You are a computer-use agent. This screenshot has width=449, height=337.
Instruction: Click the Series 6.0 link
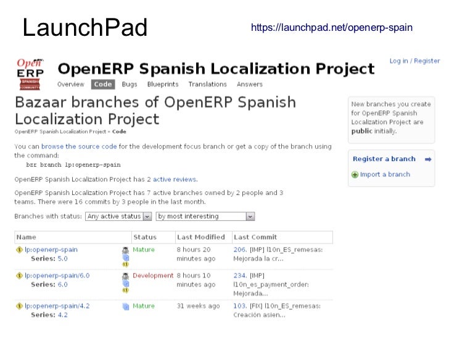tap(63, 285)
